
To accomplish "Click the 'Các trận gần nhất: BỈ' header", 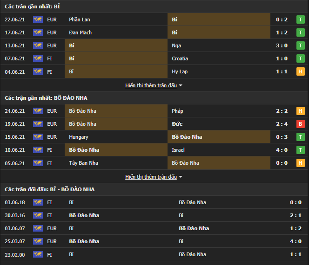I will coord(32,6).
